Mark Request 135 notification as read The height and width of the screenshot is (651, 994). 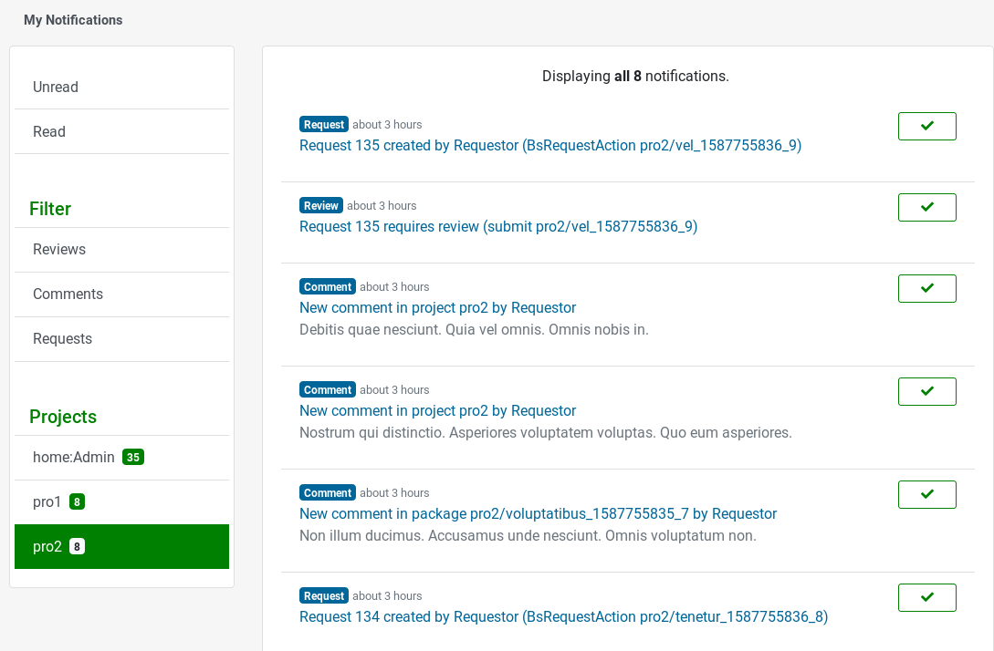pyautogui.click(x=926, y=126)
